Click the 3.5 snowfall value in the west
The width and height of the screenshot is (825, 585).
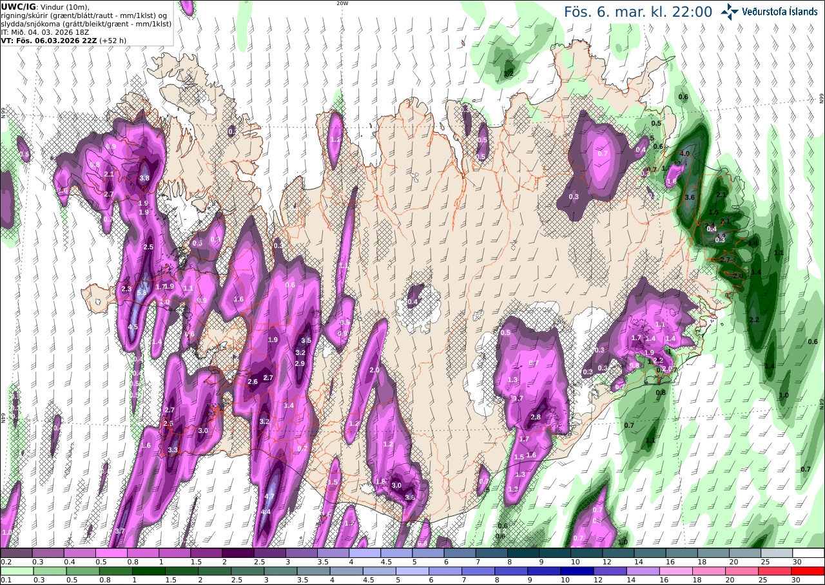(x=306, y=340)
